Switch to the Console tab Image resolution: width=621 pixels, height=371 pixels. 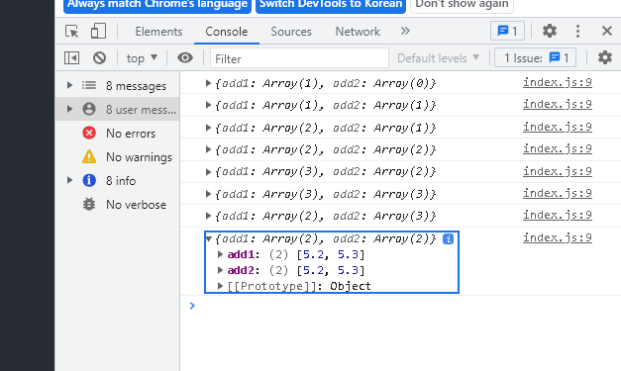tap(227, 32)
